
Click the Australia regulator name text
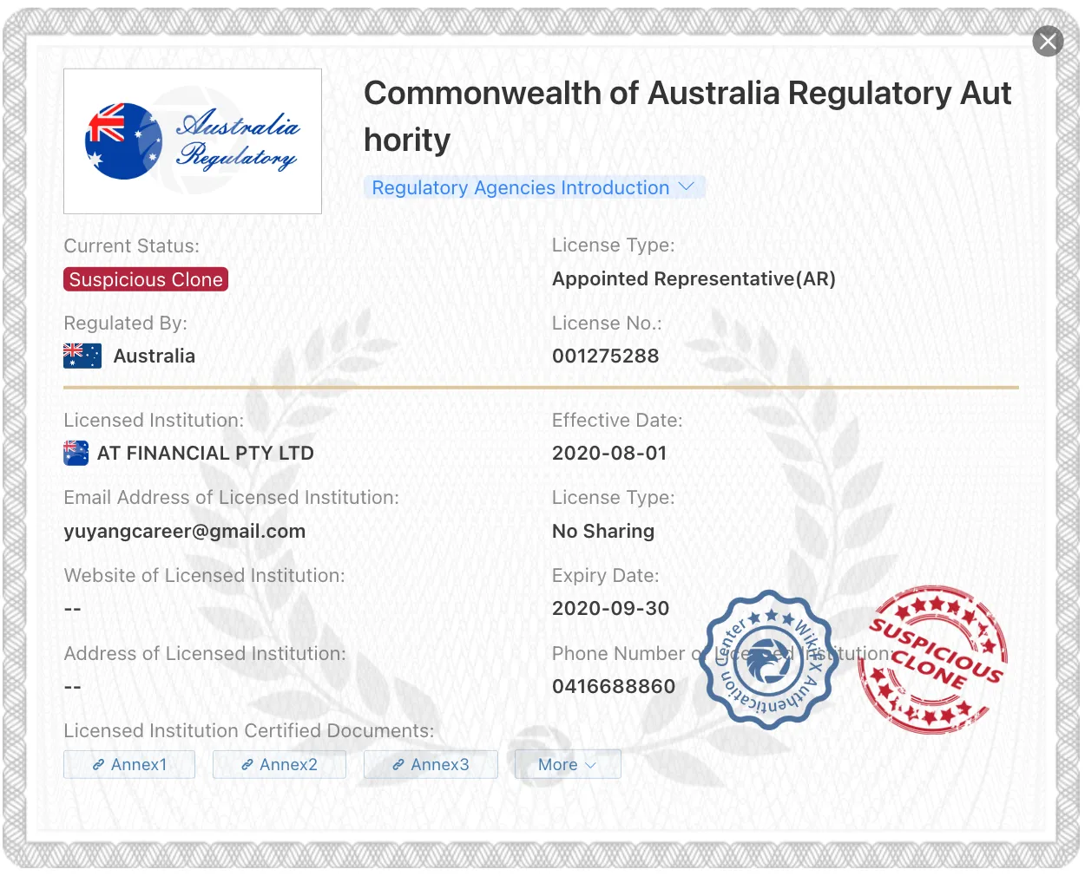(155, 356)
